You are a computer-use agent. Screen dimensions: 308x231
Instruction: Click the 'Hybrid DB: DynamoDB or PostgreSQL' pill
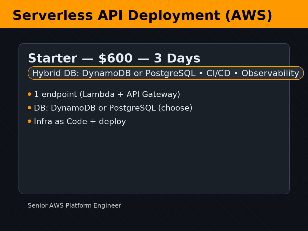(x=166, y=73)
